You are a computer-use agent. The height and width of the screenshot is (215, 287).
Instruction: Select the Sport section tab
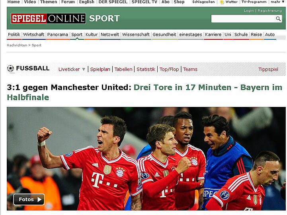[x=77, y=35]
